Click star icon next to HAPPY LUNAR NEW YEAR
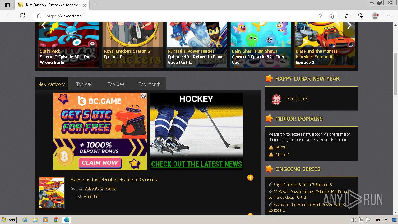This screenshot has width=398, height=224. click(x=269, y=78)
